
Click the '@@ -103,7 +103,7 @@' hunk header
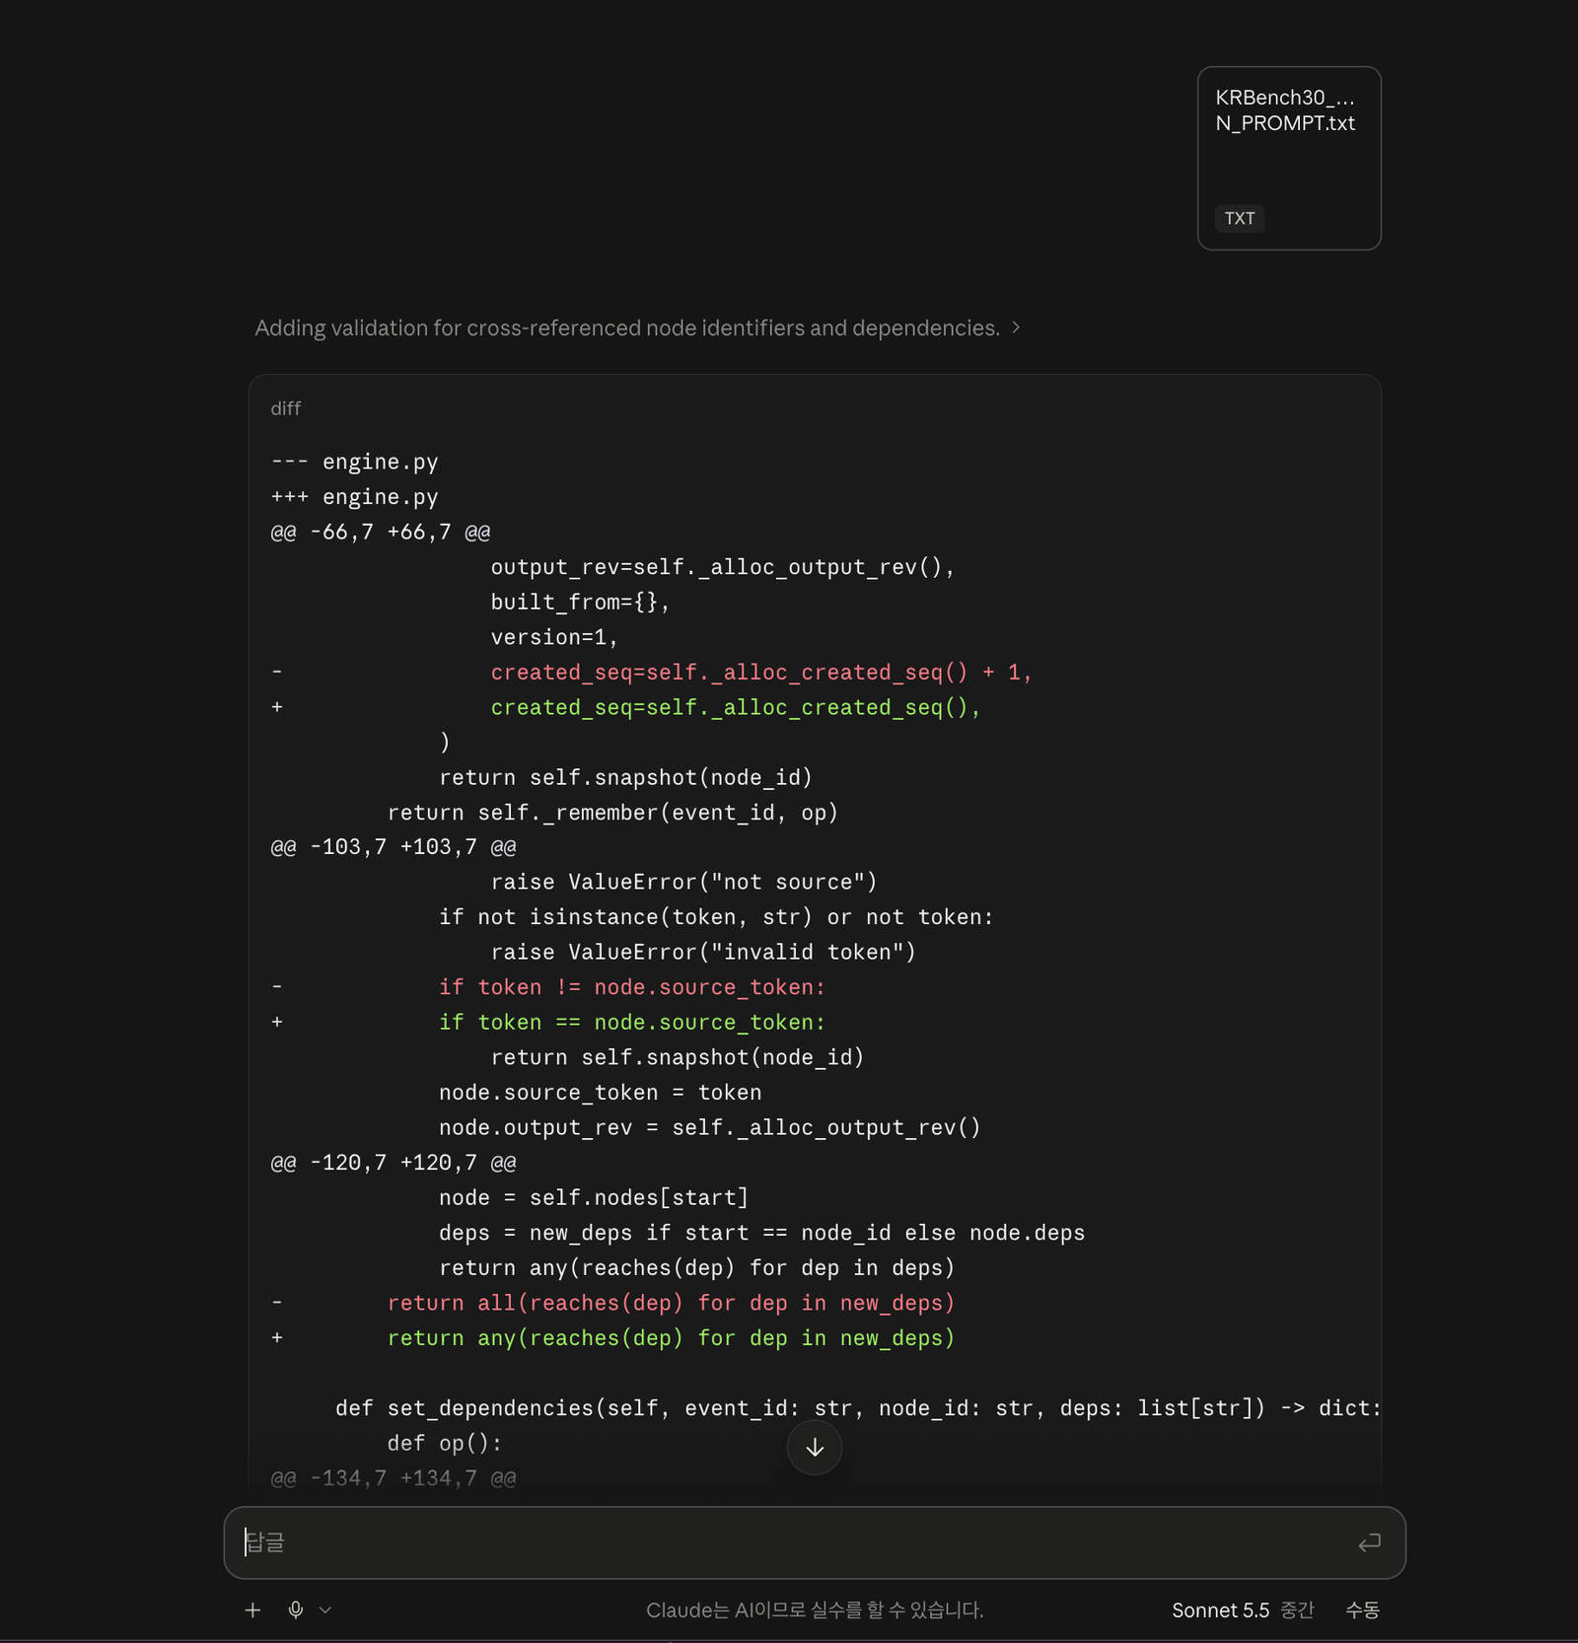click(x=393, y=847)
